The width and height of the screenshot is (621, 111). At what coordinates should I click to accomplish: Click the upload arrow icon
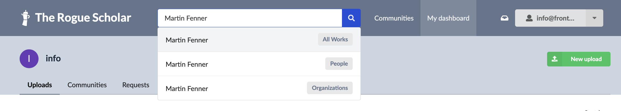(x=555, y=59)
